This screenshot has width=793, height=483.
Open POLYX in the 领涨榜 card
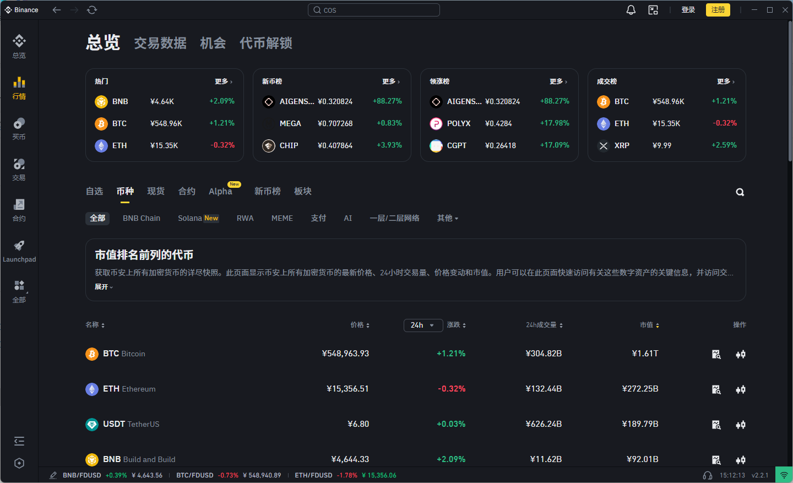[x=499, y=123]
